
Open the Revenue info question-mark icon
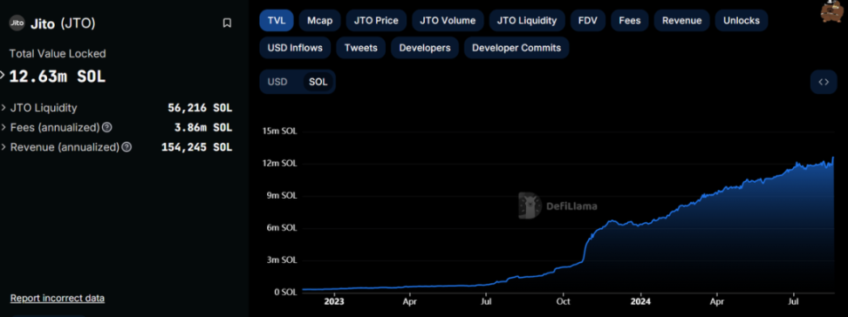pyautogui.click(x=127, y=147)
